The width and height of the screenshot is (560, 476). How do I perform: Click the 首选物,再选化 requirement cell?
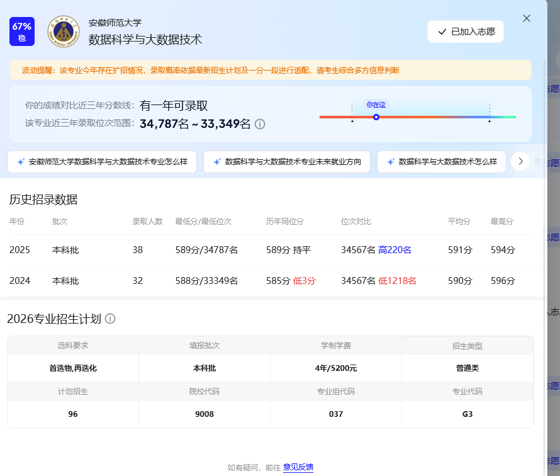click(x=73, y=368)
